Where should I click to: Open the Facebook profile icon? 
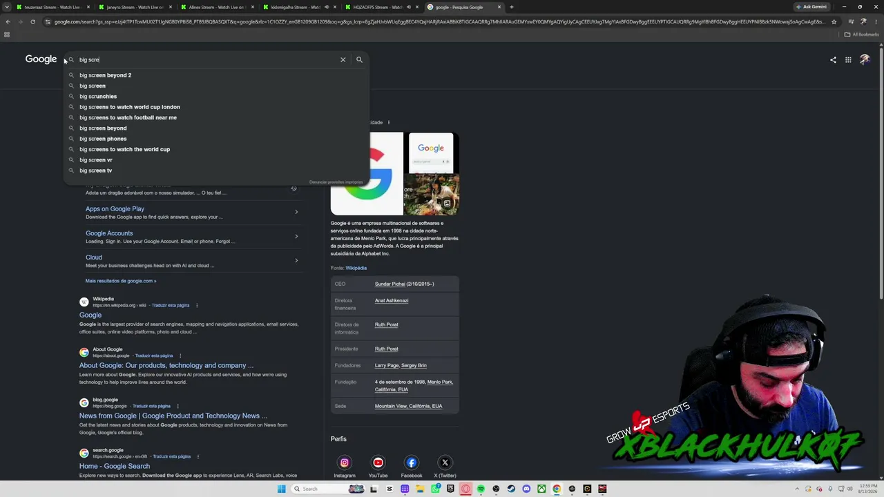(x=412, y=462)
